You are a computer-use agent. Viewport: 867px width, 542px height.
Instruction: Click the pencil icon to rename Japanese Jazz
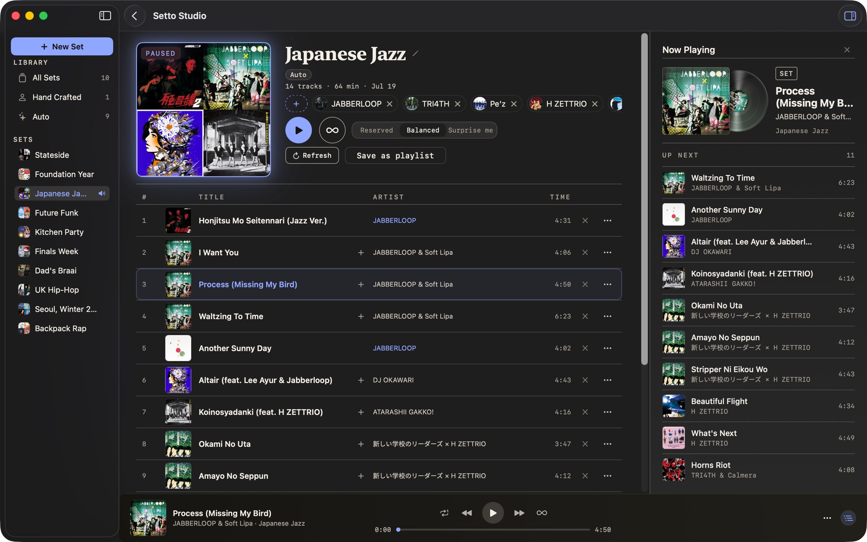point(415,53)
